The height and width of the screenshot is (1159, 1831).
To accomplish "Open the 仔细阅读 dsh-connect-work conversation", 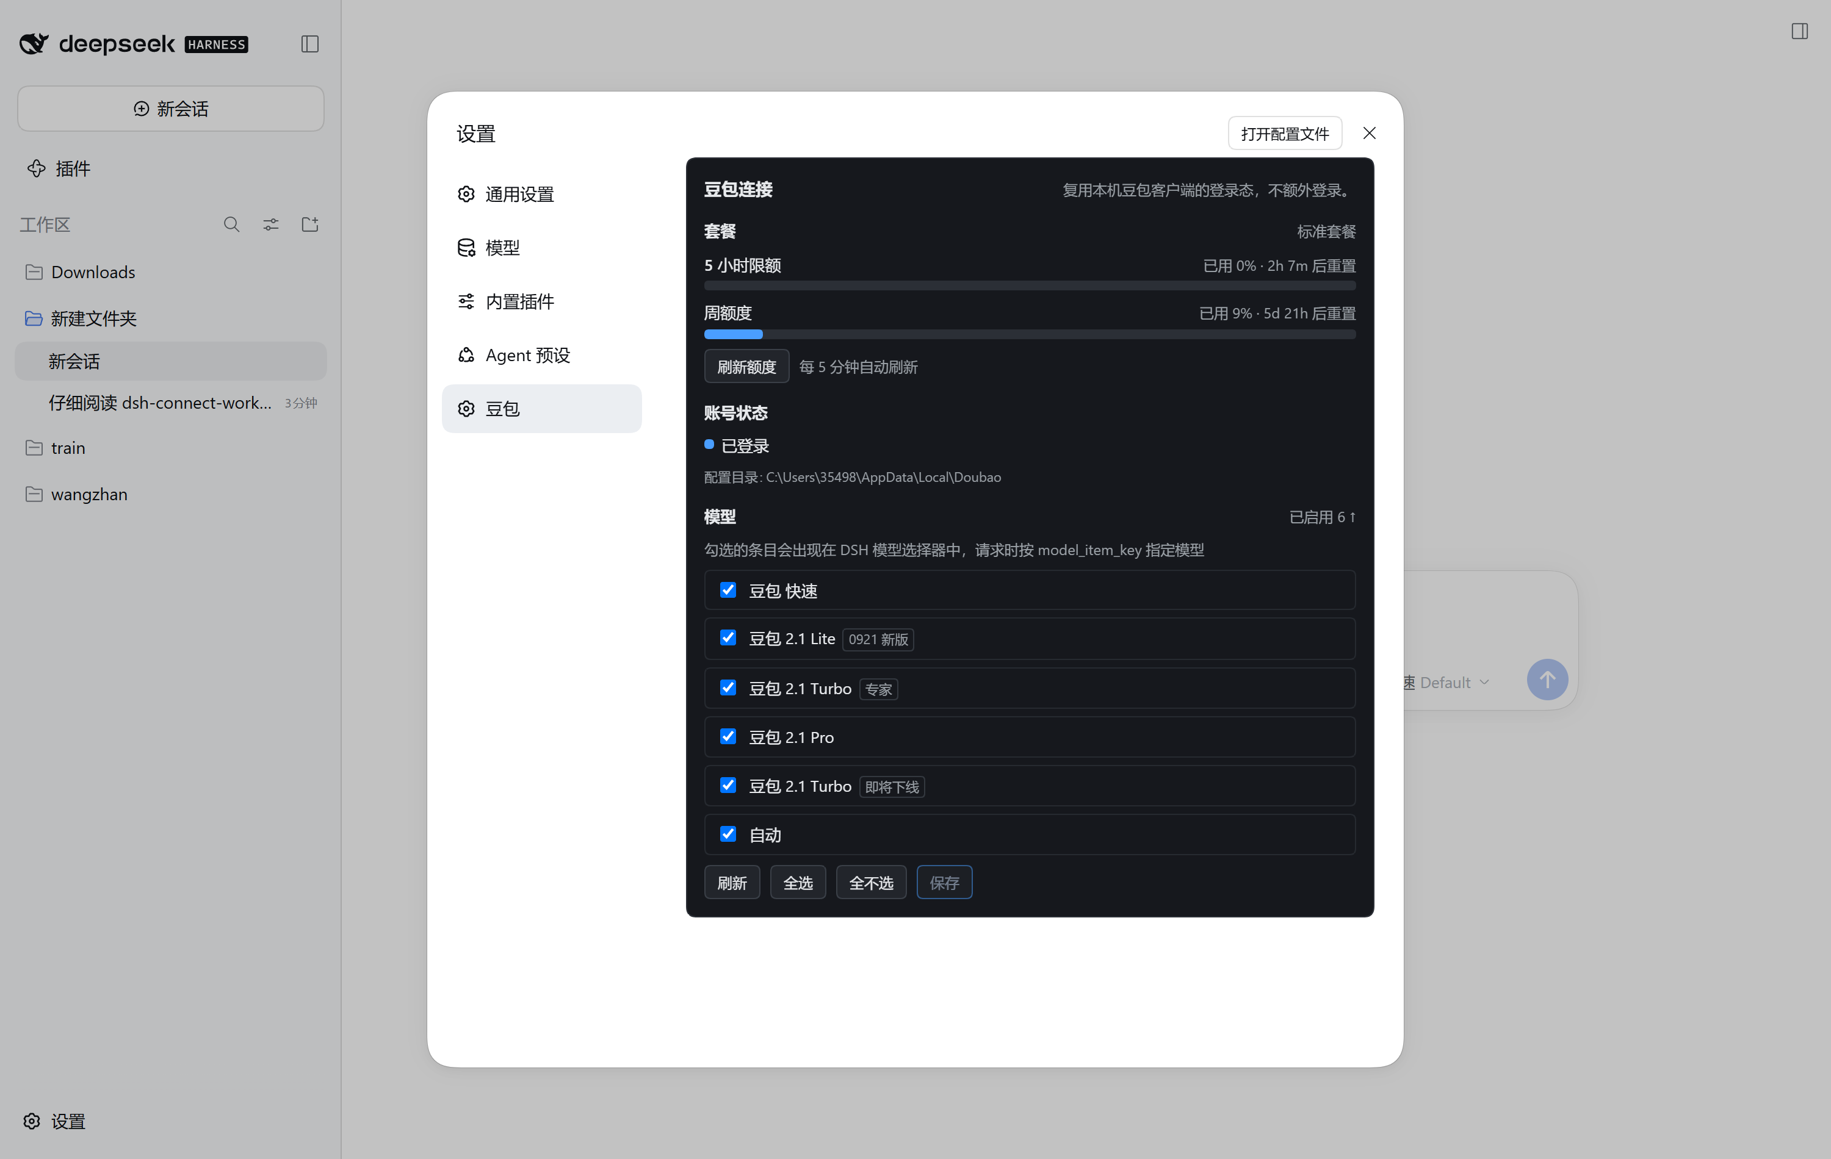I will pos(170,403).
